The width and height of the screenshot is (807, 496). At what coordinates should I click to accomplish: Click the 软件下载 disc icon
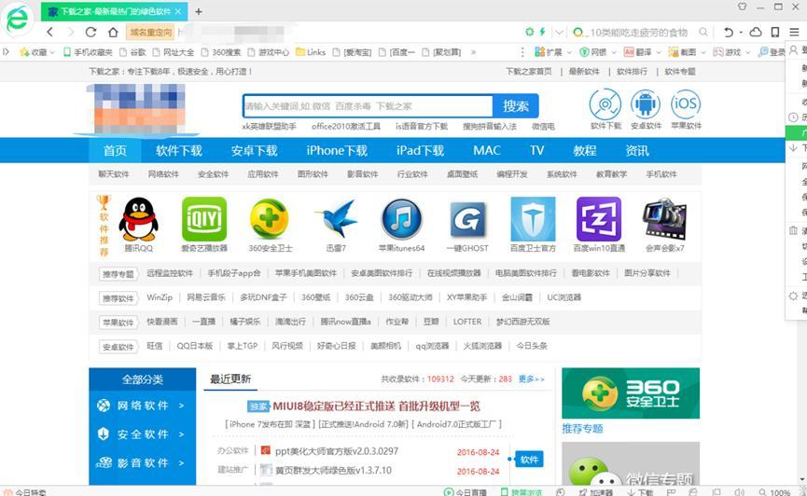pyautogui.click(x=605, y=104)
